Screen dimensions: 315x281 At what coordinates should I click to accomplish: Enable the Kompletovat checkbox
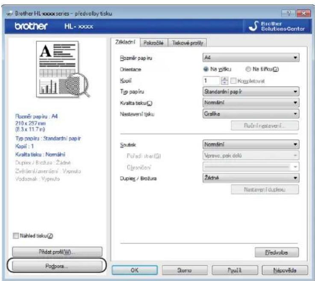[x=233, y=81]
